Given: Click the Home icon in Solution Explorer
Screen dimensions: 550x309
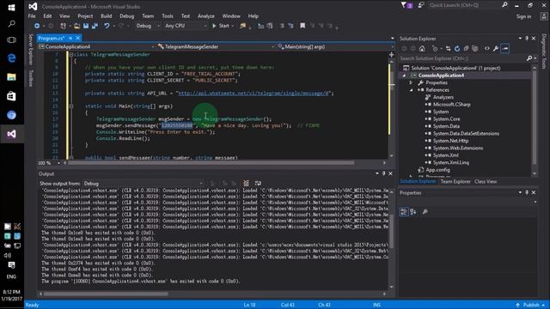Looking at the screenshot, I should (422, 49).
